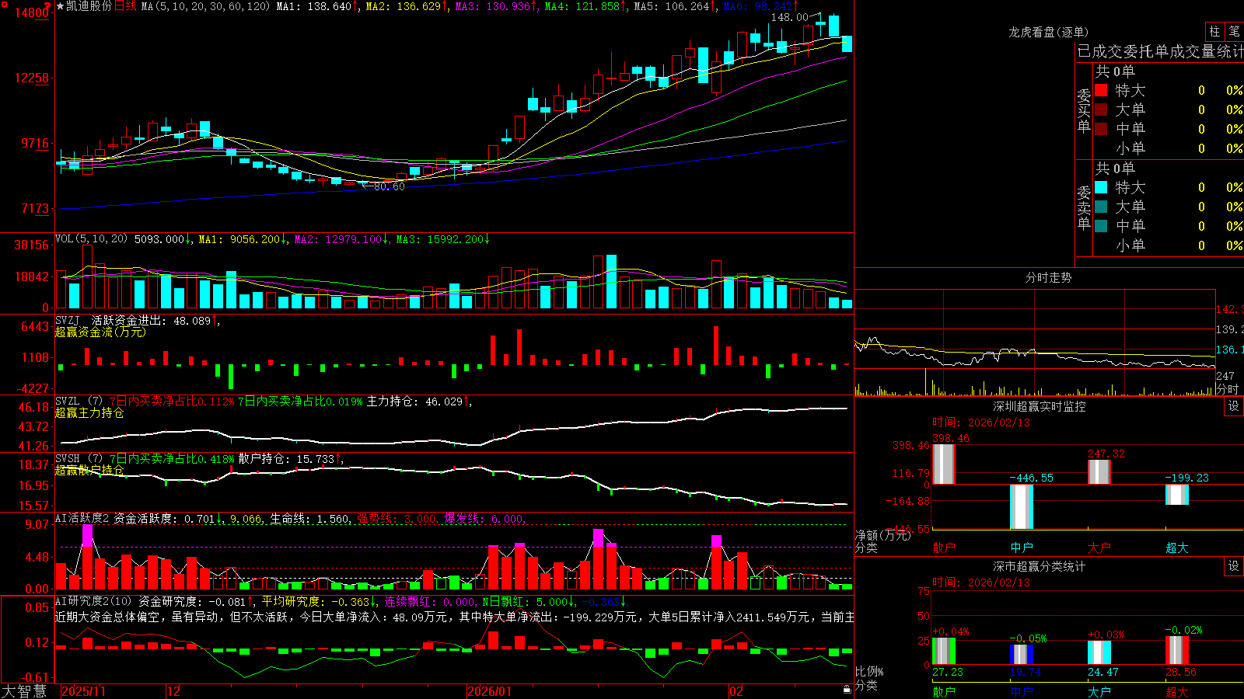Screen dimensions: 1244x699
Task: Open 设 settings for 深市超赢分类统计
Action: pyautogui.click(x=1234, y=566)
